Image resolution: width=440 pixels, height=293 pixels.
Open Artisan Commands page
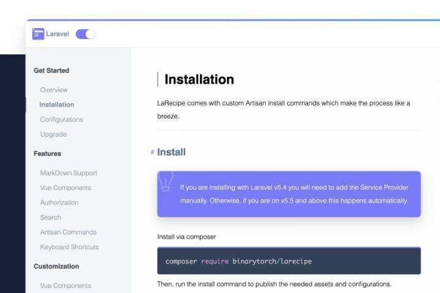coord(68,232)
